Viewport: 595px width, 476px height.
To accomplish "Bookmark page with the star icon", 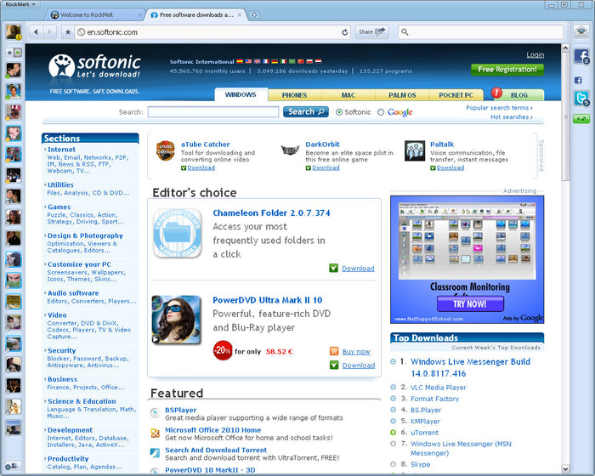I will 68,32.
